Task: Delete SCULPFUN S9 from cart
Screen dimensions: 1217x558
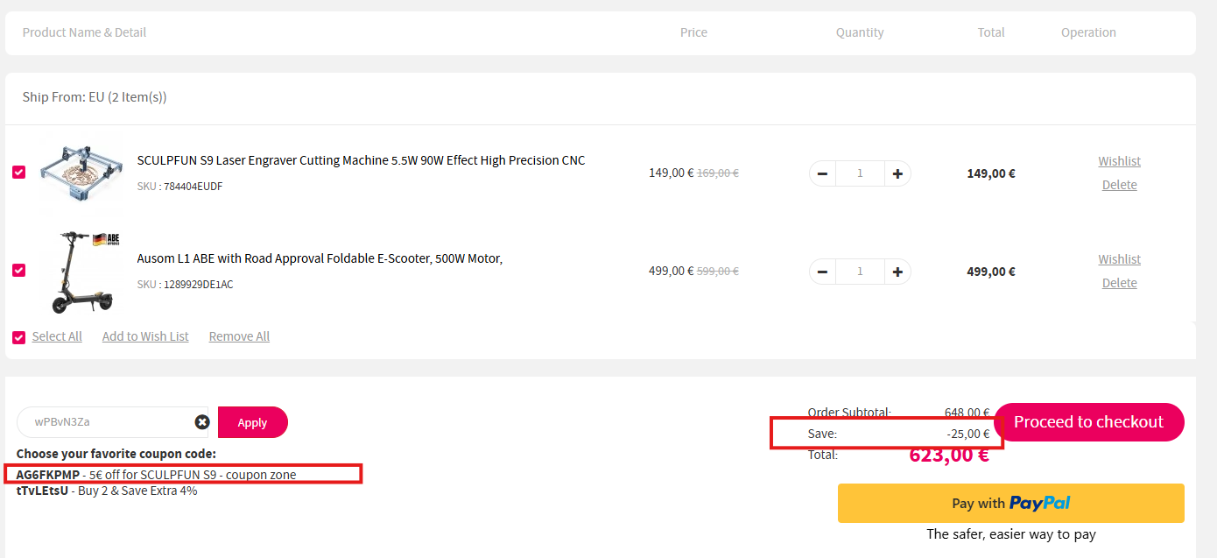Action: click(x=1120, y=185)
